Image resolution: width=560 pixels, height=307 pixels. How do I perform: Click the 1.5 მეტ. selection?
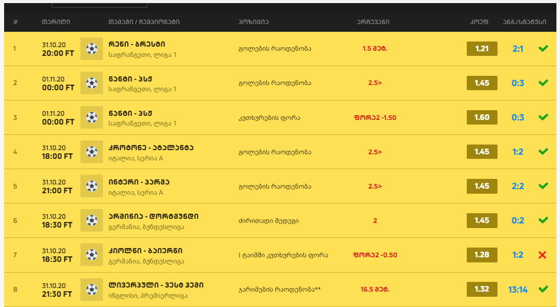click(375, 49)
